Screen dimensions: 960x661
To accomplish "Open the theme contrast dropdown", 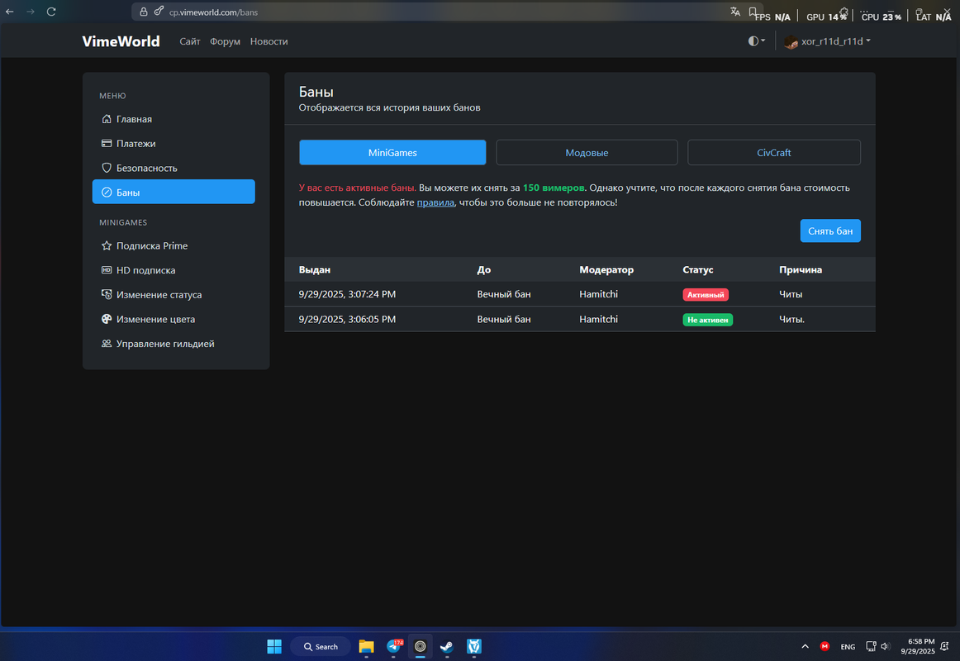I will [x=757, y=41].
